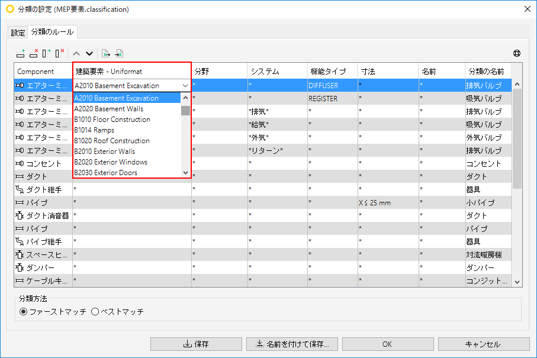Click the 名前を付けて保存 button
The height and width of the screenshot is (358, 537).
click(x=292, y=344)
